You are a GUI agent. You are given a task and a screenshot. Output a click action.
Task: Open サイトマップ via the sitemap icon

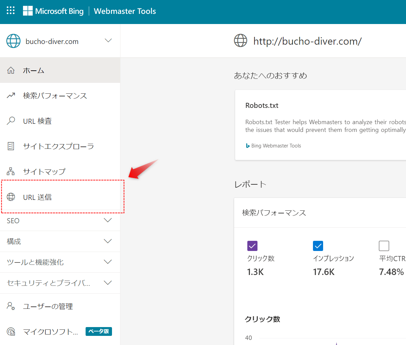[11, 171]
